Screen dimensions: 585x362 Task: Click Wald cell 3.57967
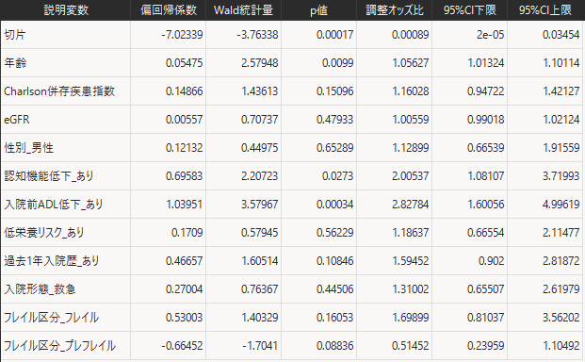pos(244,205)
